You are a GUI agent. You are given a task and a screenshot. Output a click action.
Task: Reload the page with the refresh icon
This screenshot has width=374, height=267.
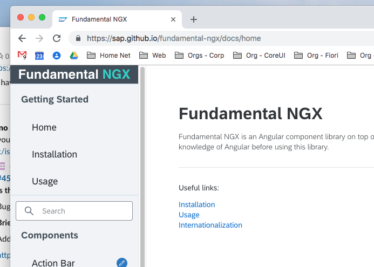coord(57,38)
